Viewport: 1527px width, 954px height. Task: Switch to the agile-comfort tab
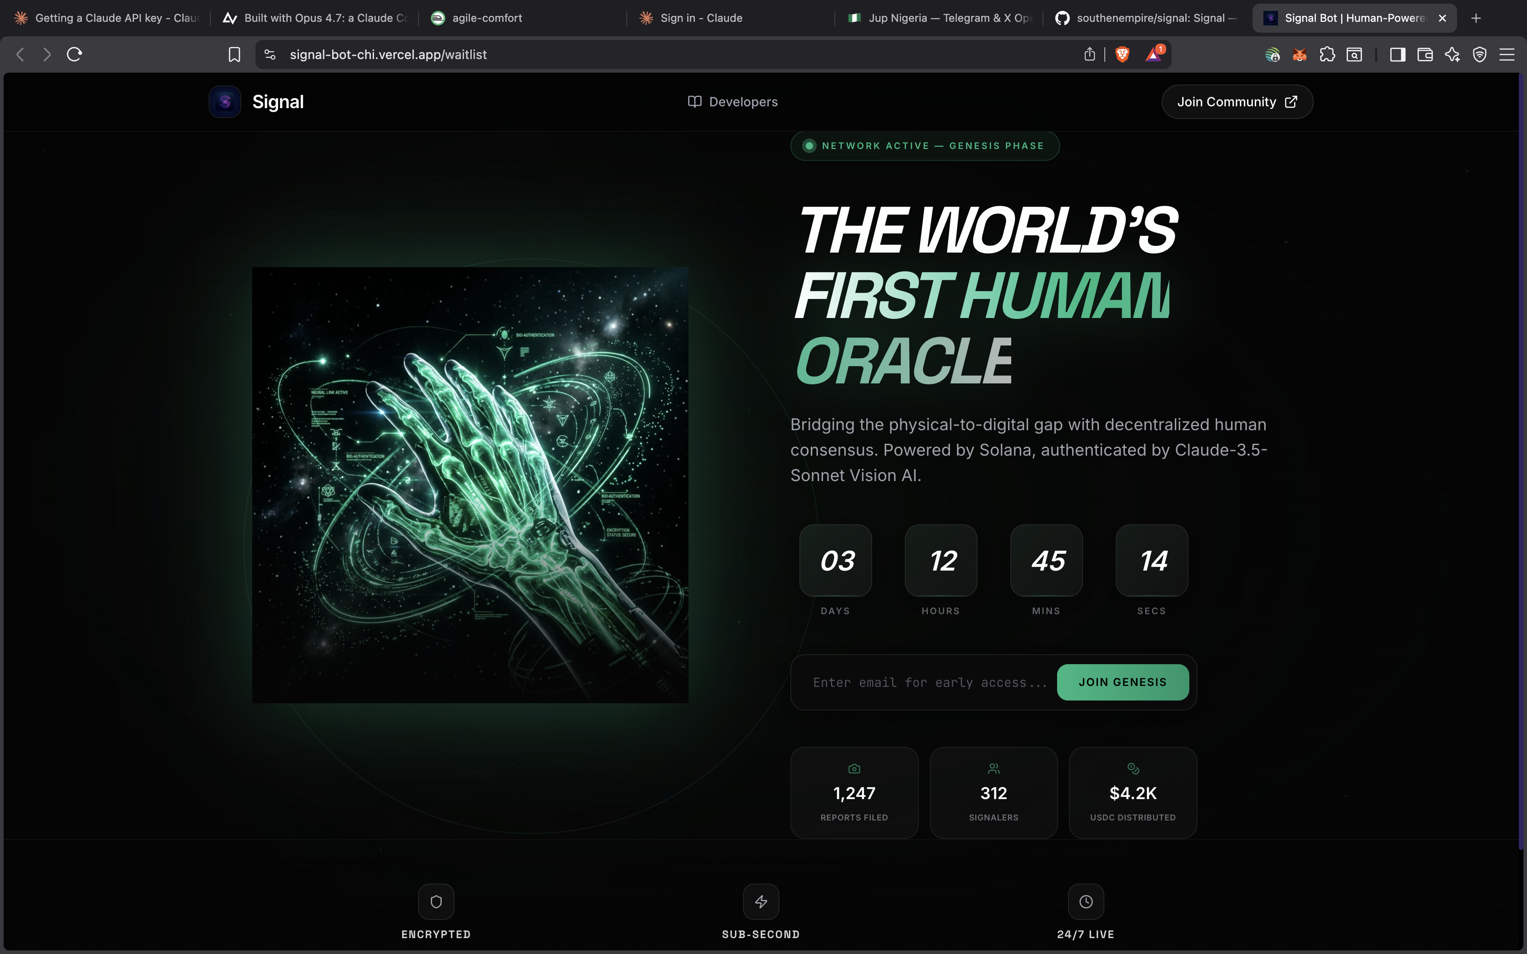pyautogui.click(x=486, y=18)
